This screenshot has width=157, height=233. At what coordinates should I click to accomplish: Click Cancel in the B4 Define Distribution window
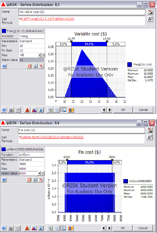[143, 228]
